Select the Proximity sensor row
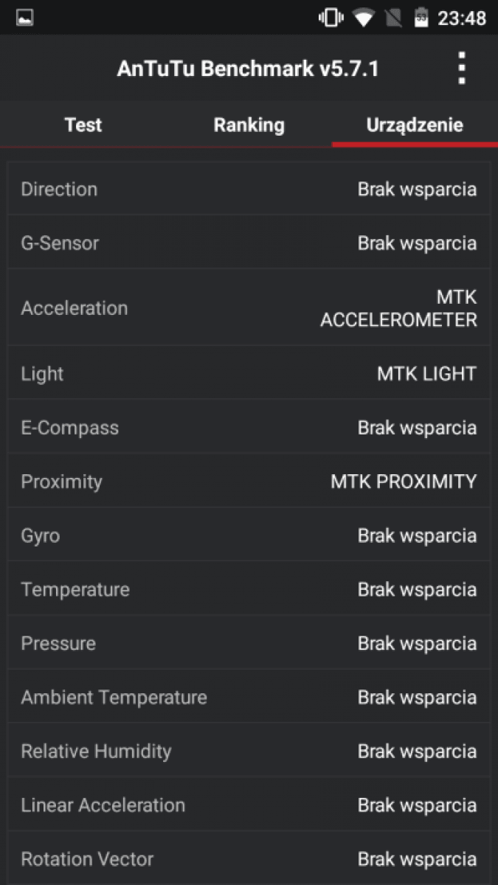Screen dimensions: 498x885 [x=249, y=482]
